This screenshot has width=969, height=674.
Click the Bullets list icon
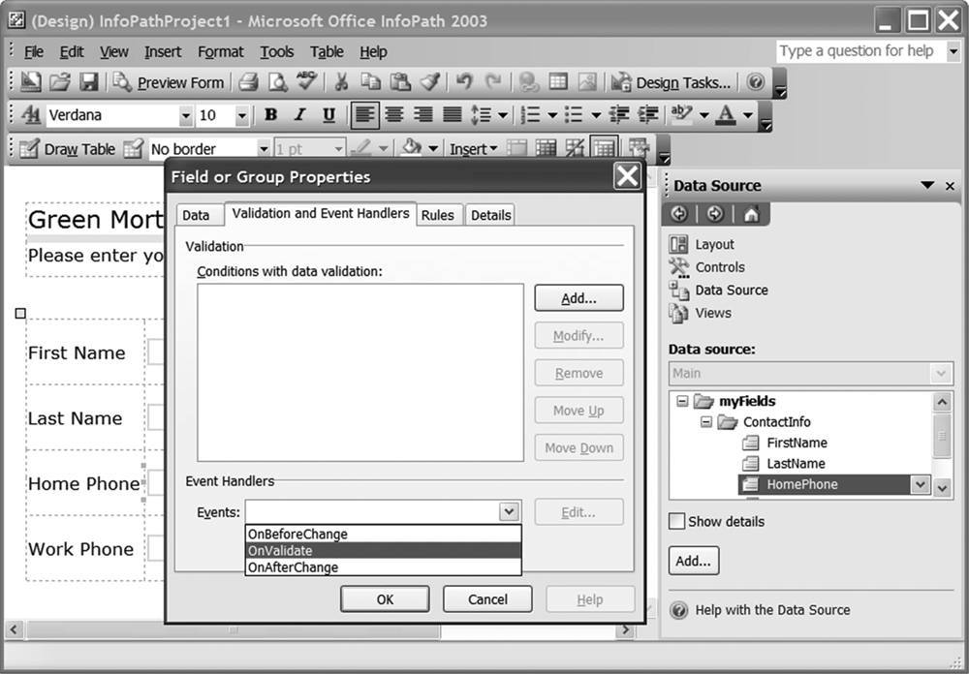(574, 115)
